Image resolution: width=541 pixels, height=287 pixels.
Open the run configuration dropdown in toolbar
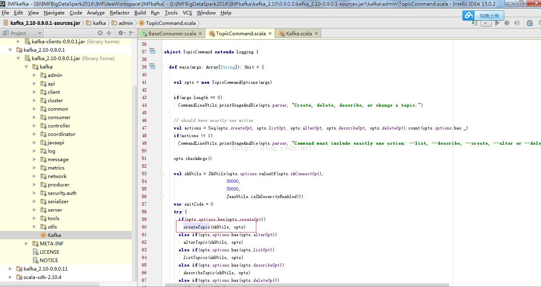pos(486,23)
